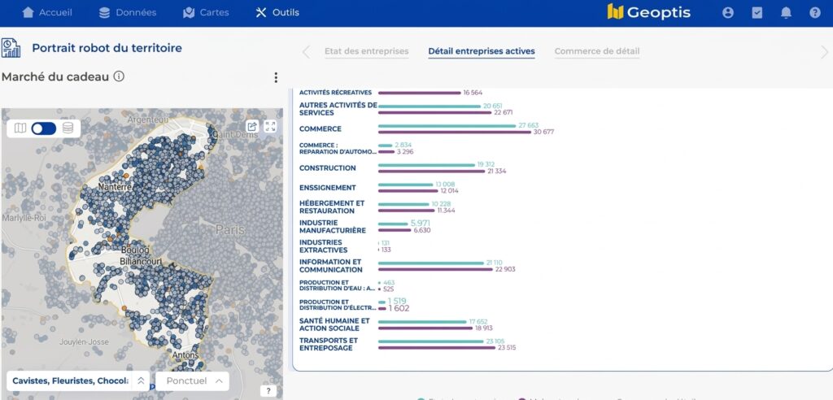This screenshot has width=833, height=400.
Task: Click the PRODUCTION ET DISTRIBUTION D'EAU label
Action: click(337, 285)
